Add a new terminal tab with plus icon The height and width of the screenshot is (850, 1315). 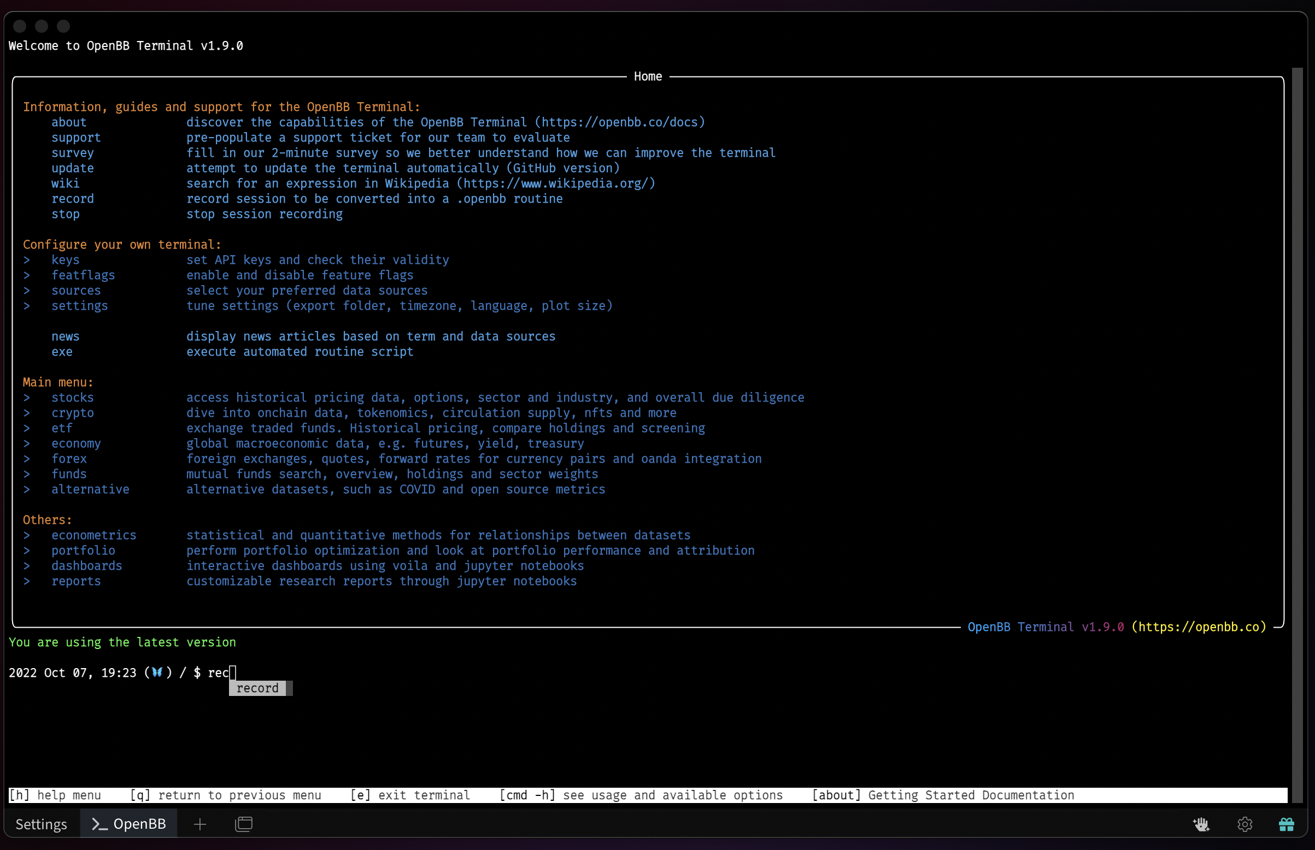click(200, 824)
